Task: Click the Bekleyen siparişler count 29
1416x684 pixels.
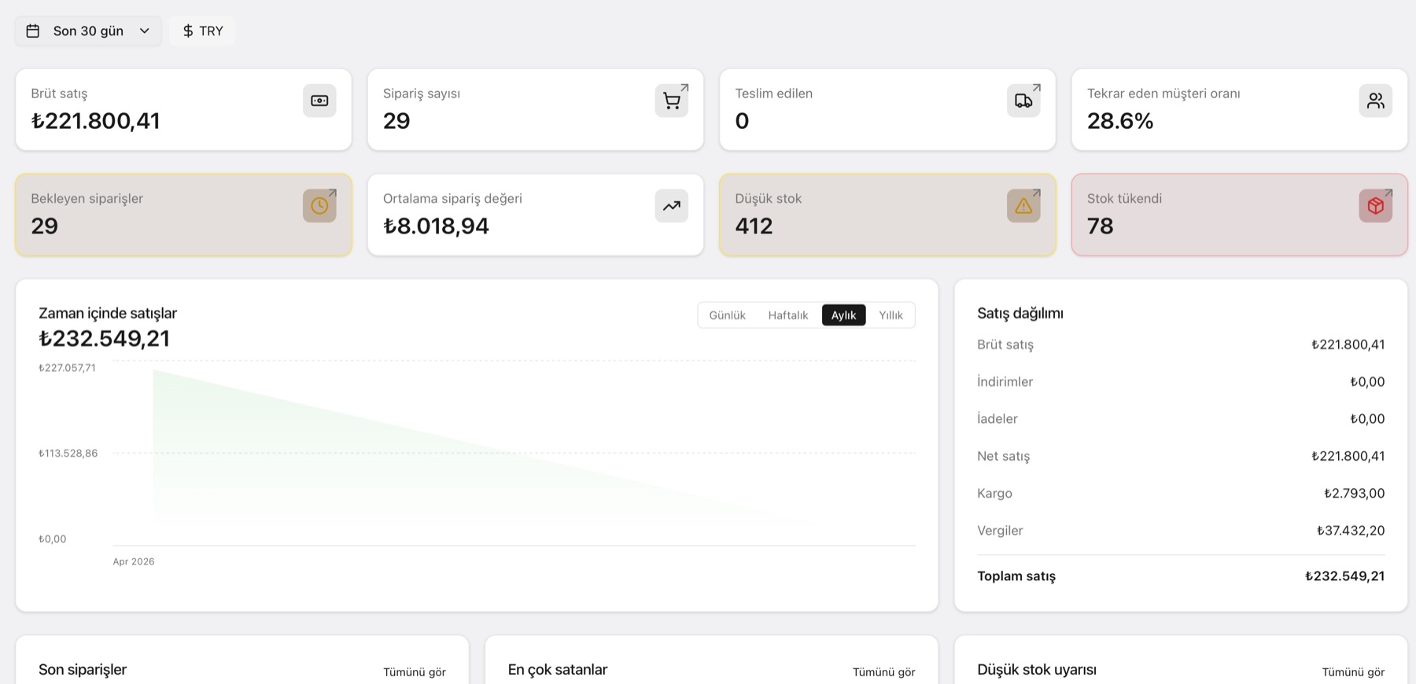Action: point(44,226)
